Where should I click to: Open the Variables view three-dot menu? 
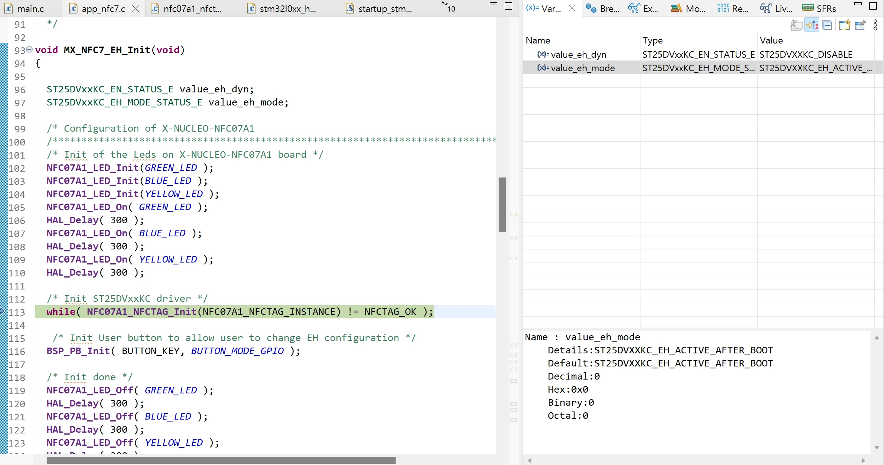[875, 25]
